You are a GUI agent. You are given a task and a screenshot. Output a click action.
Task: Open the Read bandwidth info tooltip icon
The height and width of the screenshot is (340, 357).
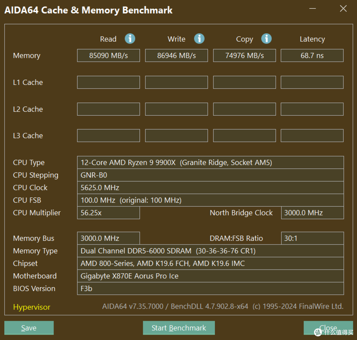[x=130, y=39]
